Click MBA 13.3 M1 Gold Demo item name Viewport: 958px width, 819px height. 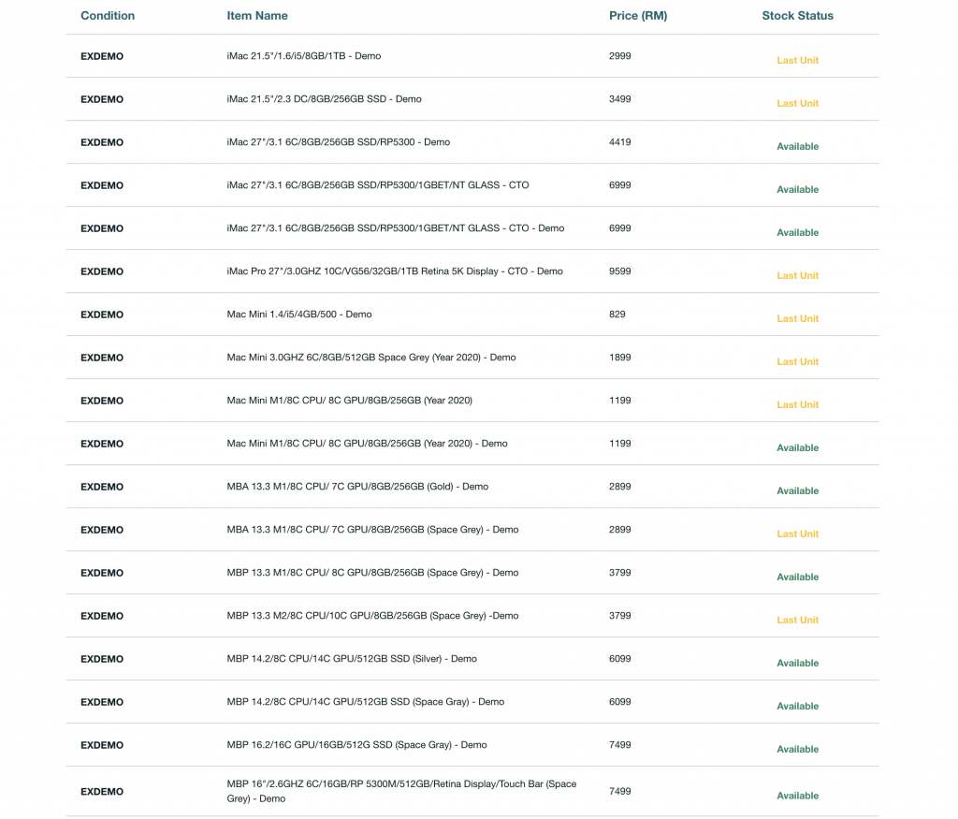(x=357, y=487)
